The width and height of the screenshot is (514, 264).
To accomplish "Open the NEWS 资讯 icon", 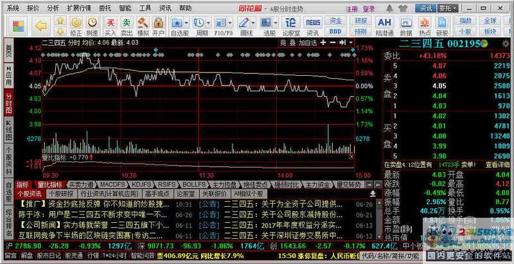I will pyautogui.click(x=313, y=26).
